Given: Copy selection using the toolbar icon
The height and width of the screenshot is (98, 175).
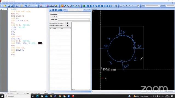Looking at the screenshot, I should [19, 6].
